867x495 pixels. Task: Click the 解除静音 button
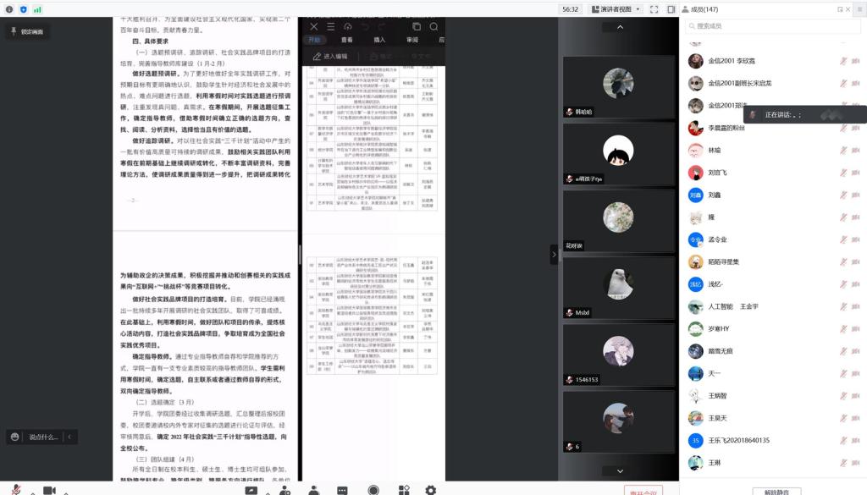click(776, 491)
